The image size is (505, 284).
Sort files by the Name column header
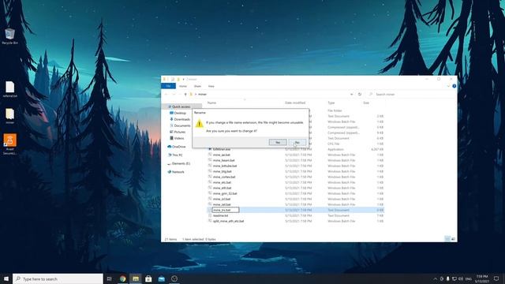[211, 103]
